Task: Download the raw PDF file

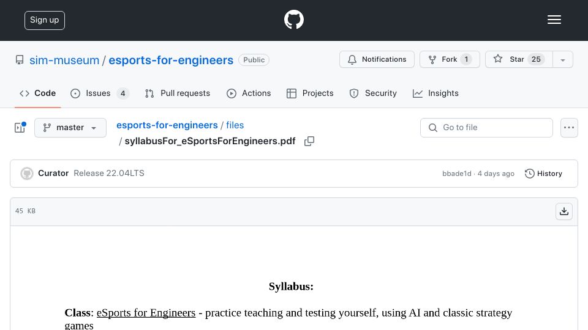Action: (x=563, y=211)
